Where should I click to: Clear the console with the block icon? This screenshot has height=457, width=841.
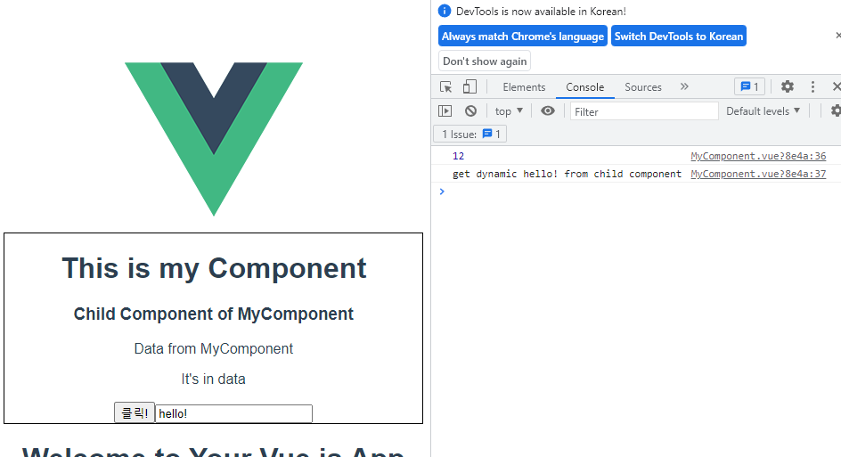coord(470,111)
